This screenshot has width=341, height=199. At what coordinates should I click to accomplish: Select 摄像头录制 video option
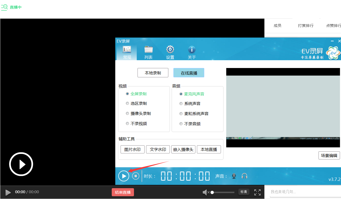pyautogui.click(x=138, y=113)
